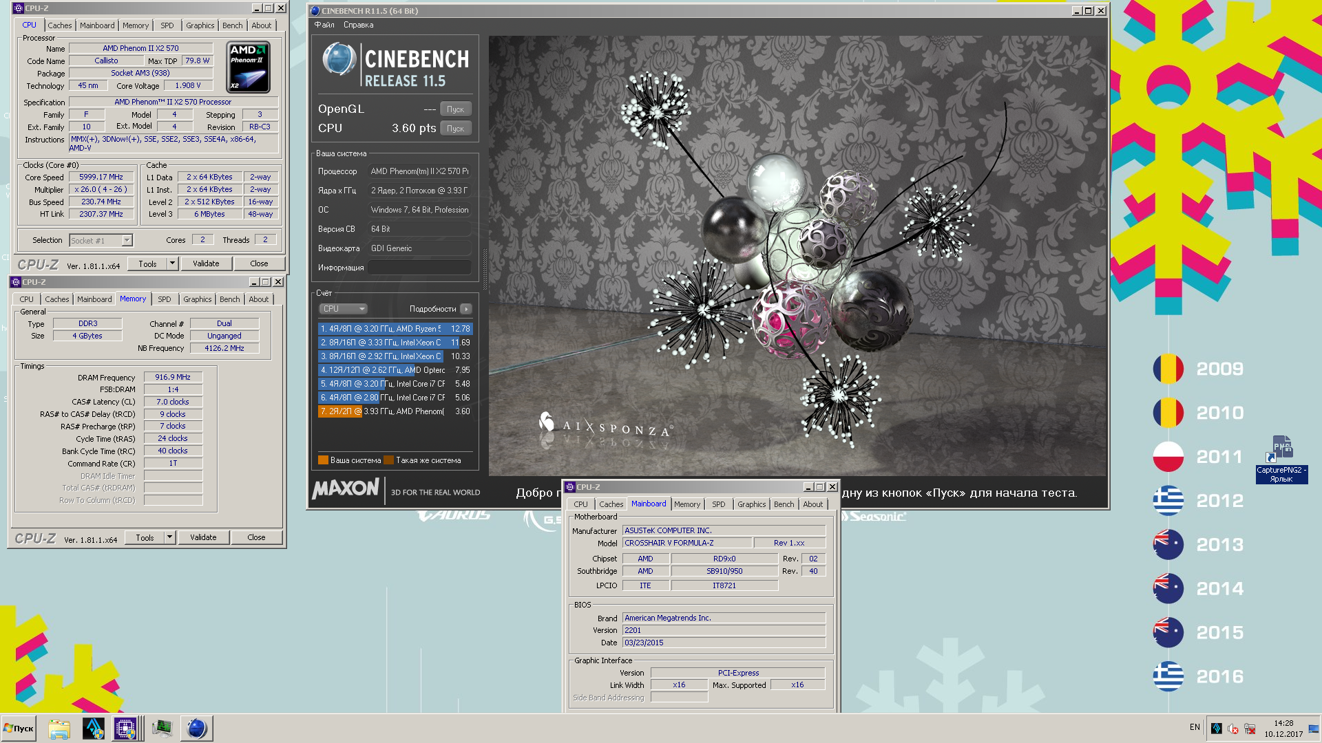The width and height of the screenshot is (1322, 743).
Task: Click the 2009 Romania flag icon
Action: [1168, 369]
